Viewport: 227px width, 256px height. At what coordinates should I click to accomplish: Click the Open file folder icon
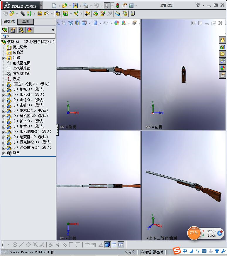pos(65,6)
